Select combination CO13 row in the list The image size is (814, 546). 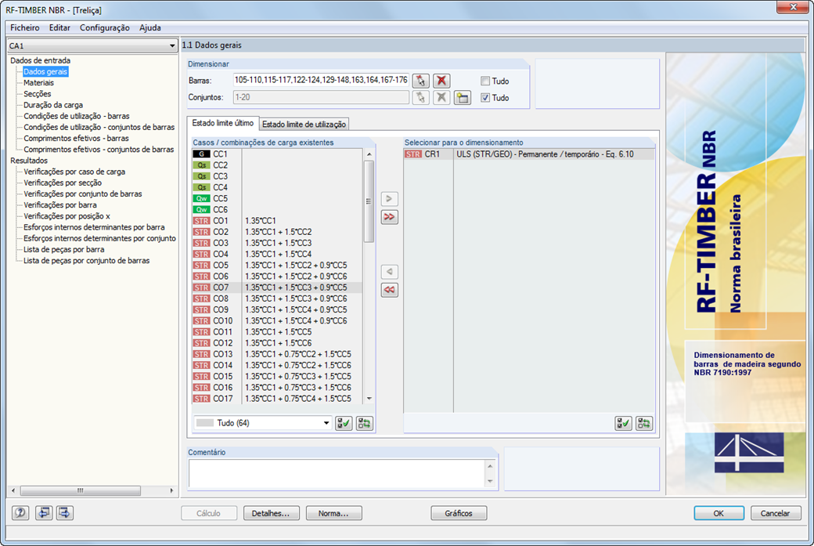coord(277,354)
